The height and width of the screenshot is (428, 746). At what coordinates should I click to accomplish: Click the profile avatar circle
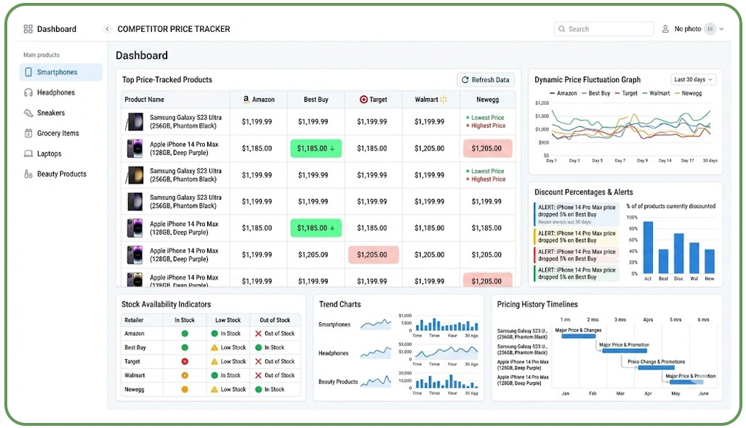(x=710, y=29)
